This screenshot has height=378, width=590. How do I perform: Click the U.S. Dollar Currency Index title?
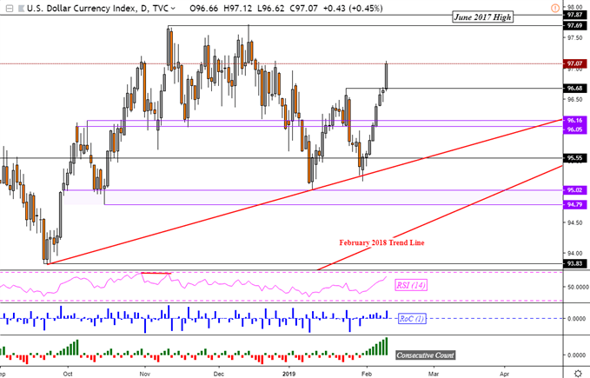(82, 9)
